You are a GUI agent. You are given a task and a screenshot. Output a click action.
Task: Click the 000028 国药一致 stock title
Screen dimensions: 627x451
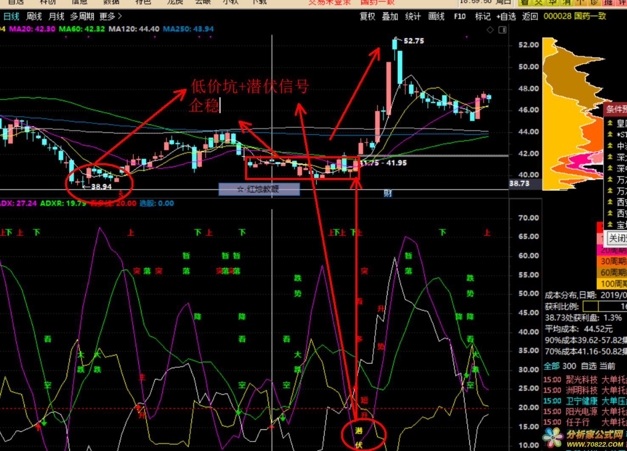coord(575,16)
